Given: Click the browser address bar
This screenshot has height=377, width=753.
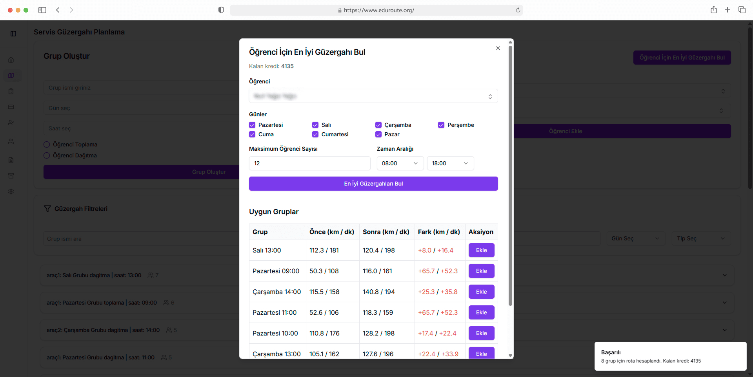Looking at the screenshot, I should [376, 10].
